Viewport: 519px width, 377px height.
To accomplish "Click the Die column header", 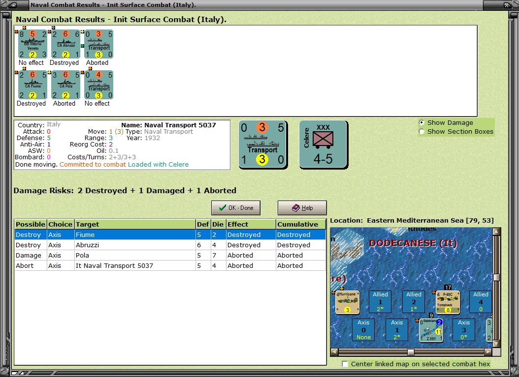I will pyautogui.click(x=218, y=224).
